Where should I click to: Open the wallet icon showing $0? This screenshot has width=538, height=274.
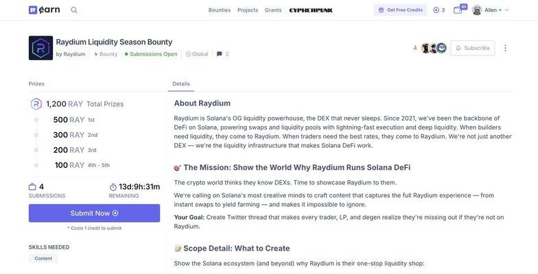[x=458, y=10]
